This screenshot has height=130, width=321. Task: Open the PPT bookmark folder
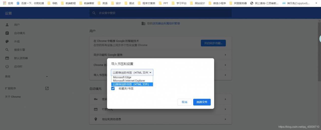point(164,3)
